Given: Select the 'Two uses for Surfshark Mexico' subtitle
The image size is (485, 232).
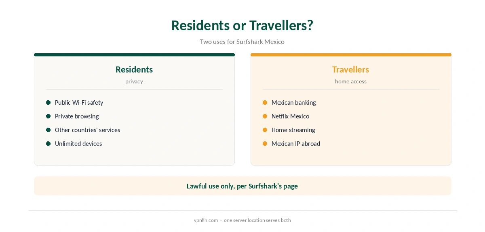Looking at the screenshot, I should pos(242,41).
